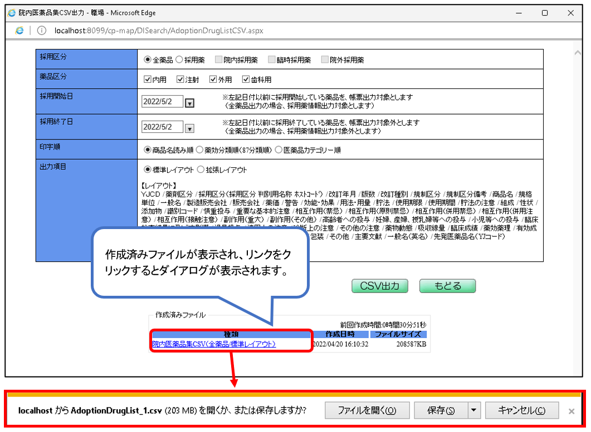Viewport: 591px width, 432px height.
Task: Click キャンセル in download bar
Action: 521,411
